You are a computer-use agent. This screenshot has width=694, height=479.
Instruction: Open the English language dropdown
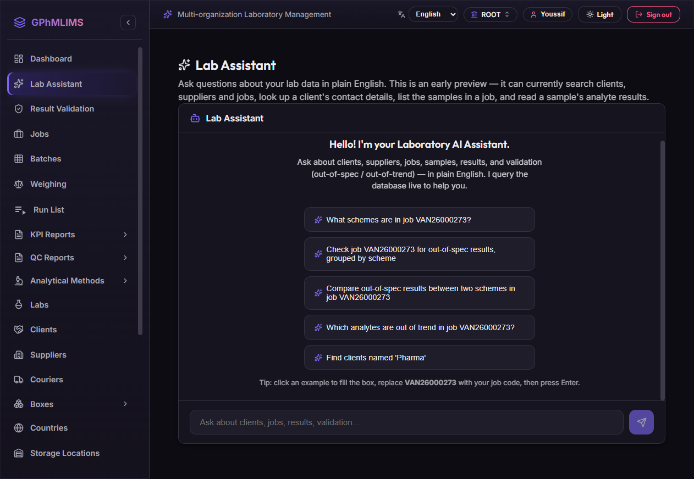click(433, 14)
